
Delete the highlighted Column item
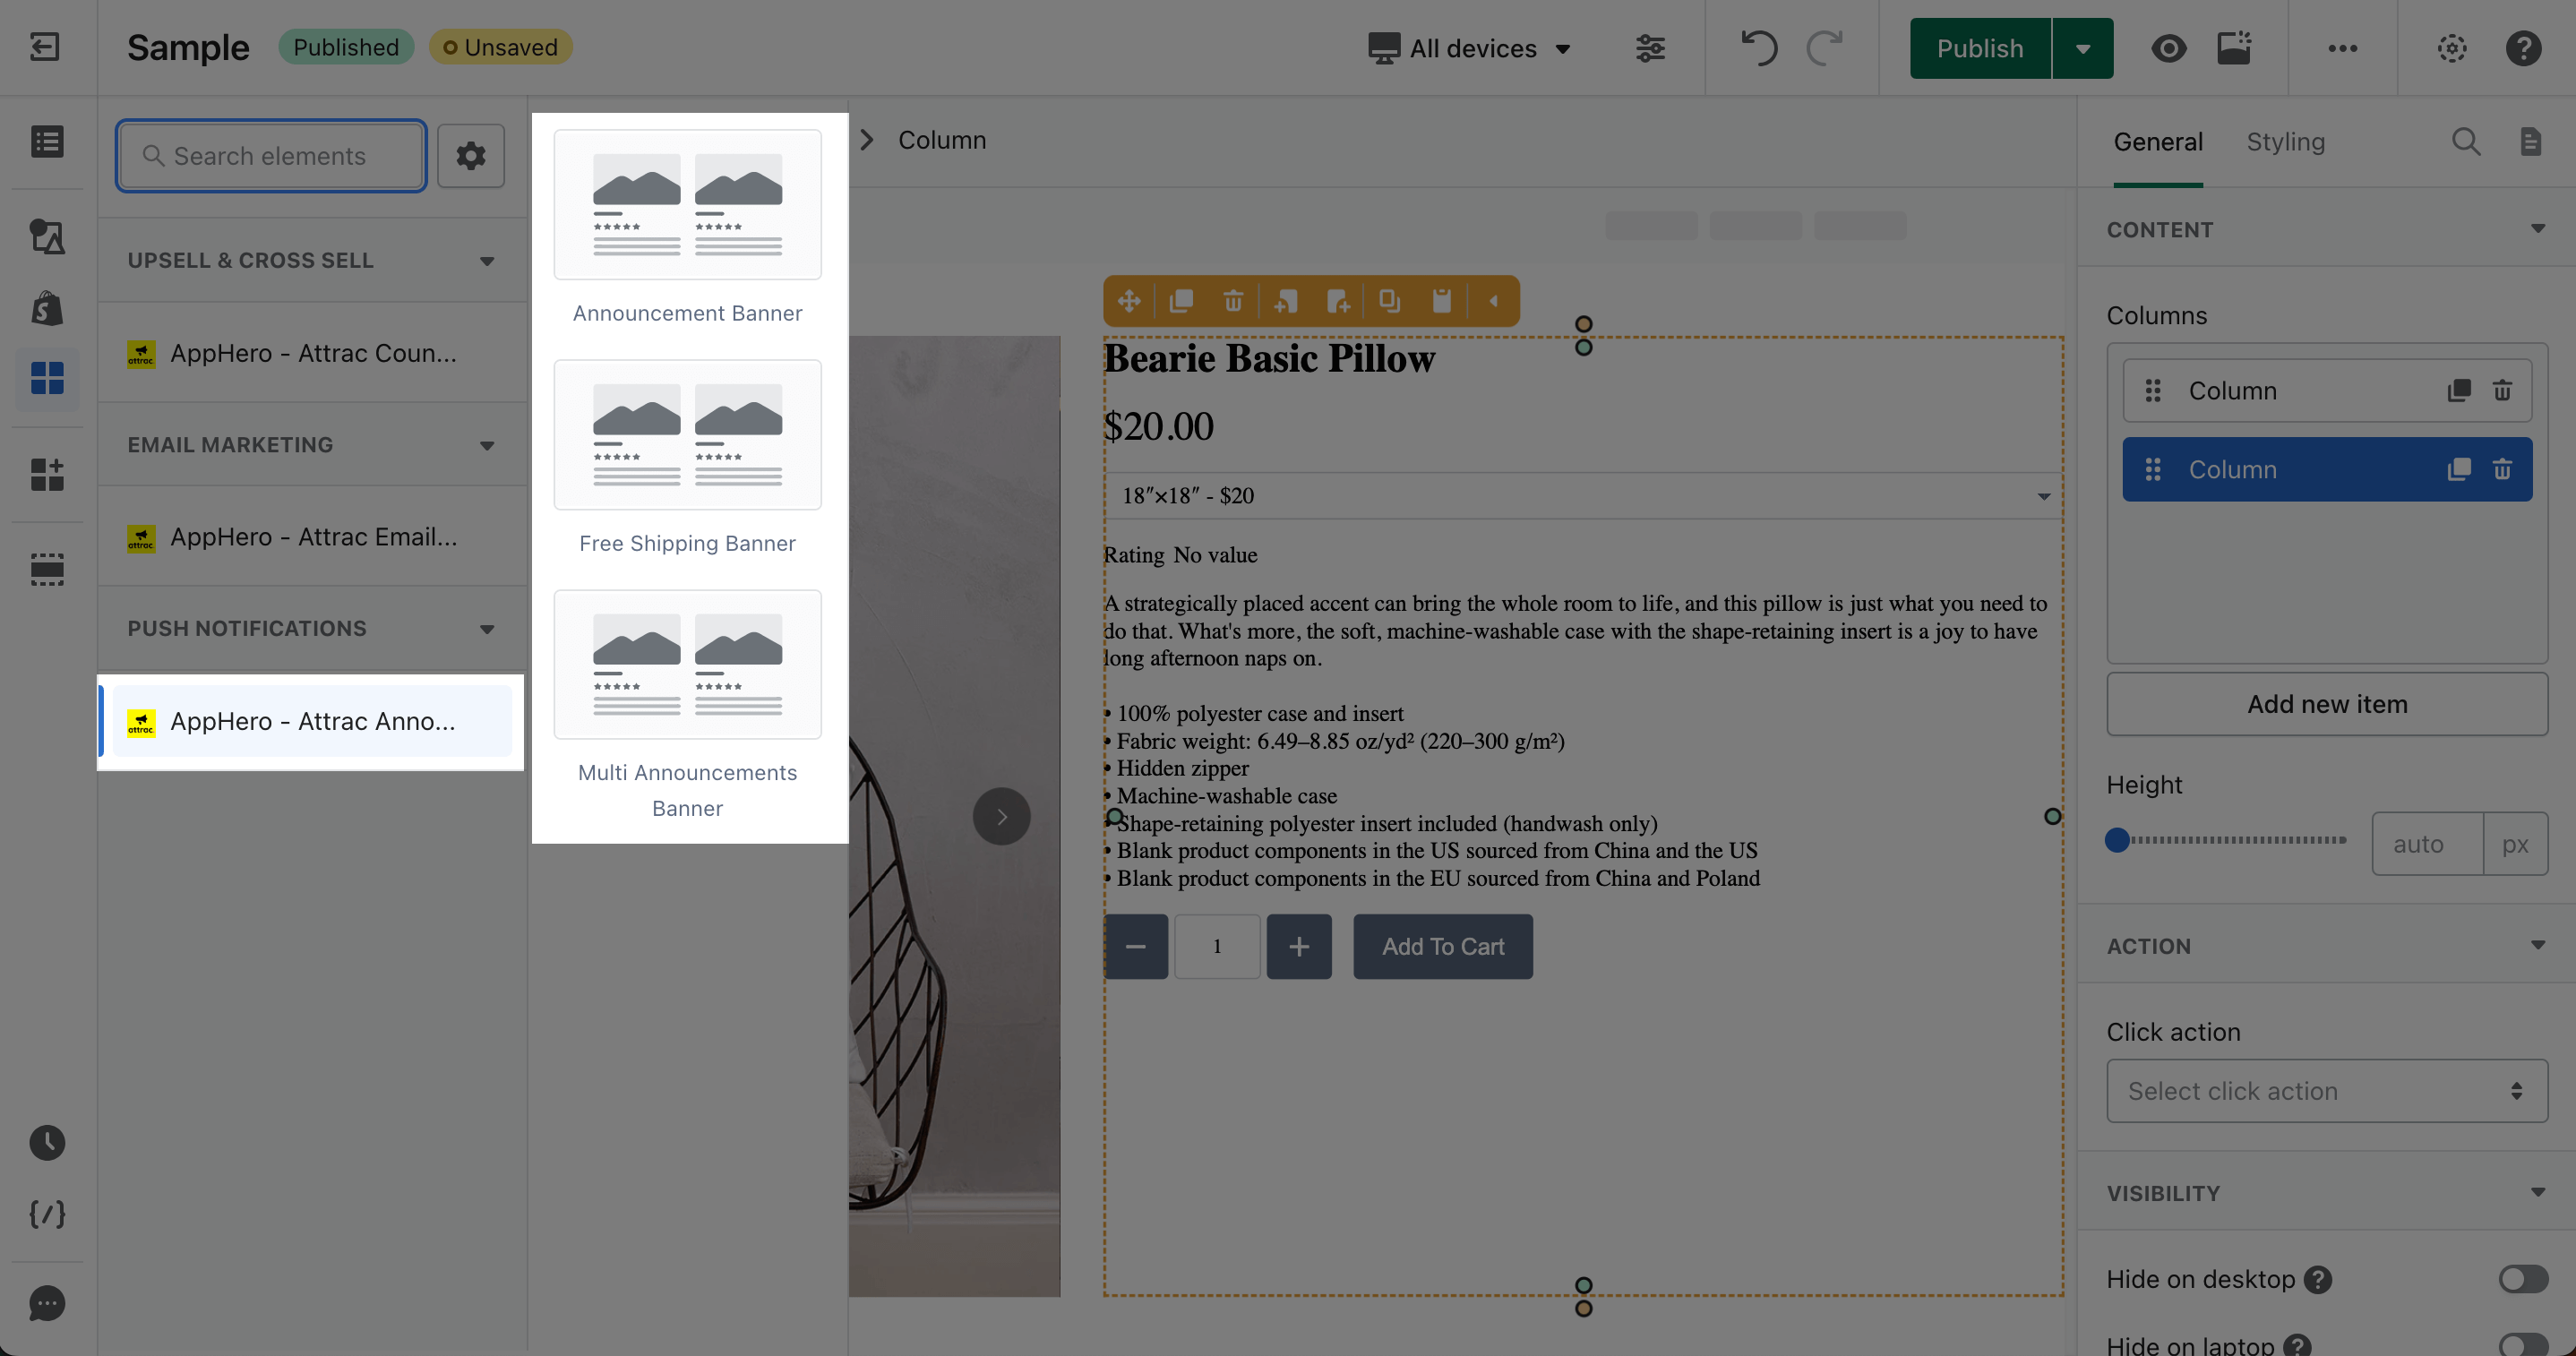(x=2501, y=469)
